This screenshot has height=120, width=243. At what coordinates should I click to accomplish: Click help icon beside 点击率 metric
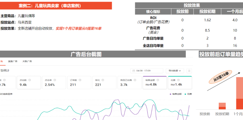[x=55, y=80]
